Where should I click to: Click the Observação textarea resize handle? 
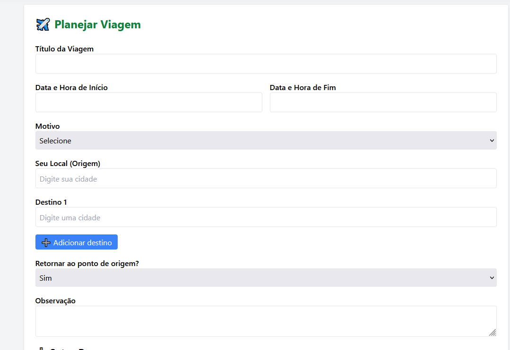point(492,332)
